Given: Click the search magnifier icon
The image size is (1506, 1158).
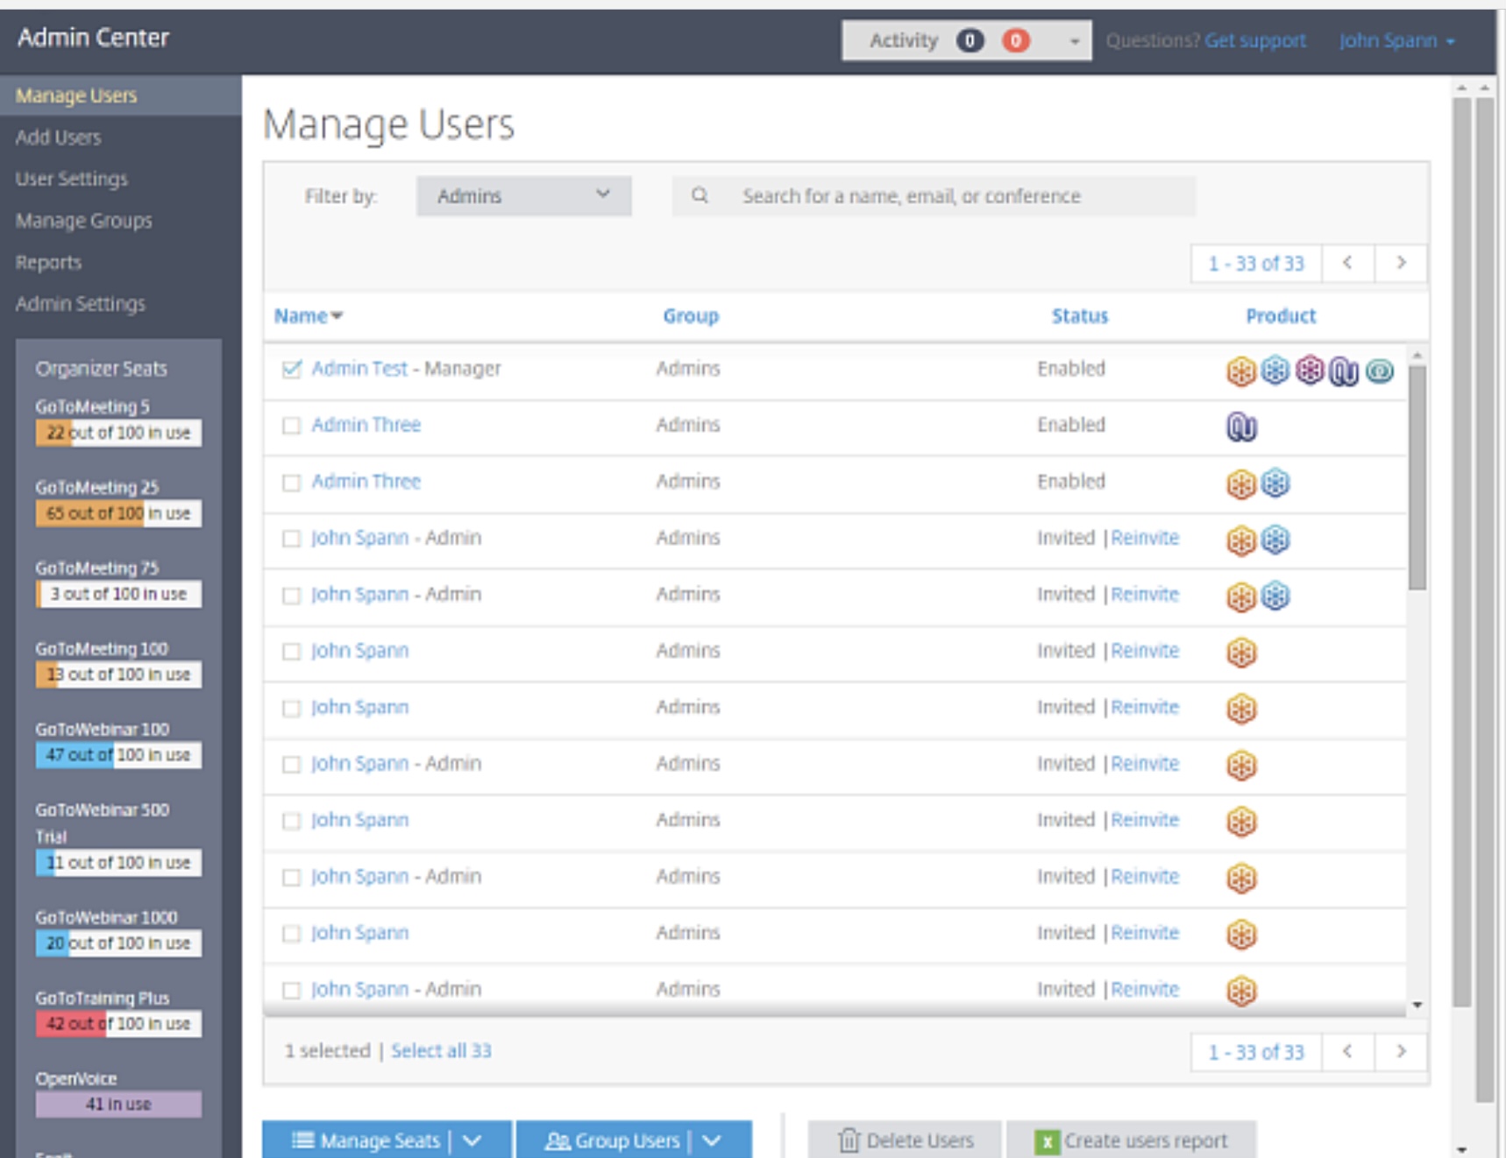Looking at the screenshot, I should [x=700, y=195].
